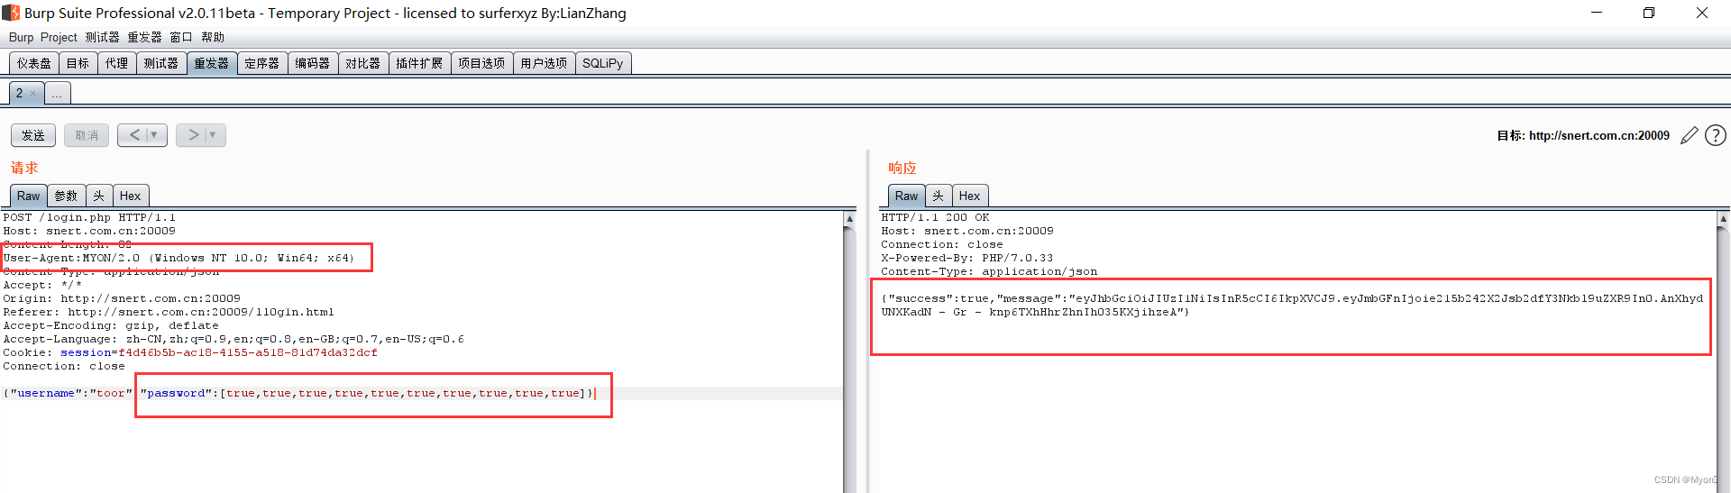
Task: Click the response HTTP/1.1 200 OK line
Action: [935, 217]
